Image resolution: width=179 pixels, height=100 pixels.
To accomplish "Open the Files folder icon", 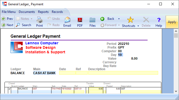I will pos(92,20).
